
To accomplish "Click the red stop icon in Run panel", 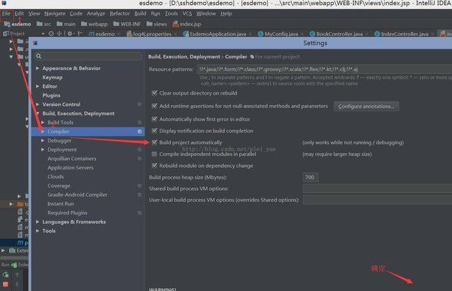I will pyautogui.click(x=6, y=284).
